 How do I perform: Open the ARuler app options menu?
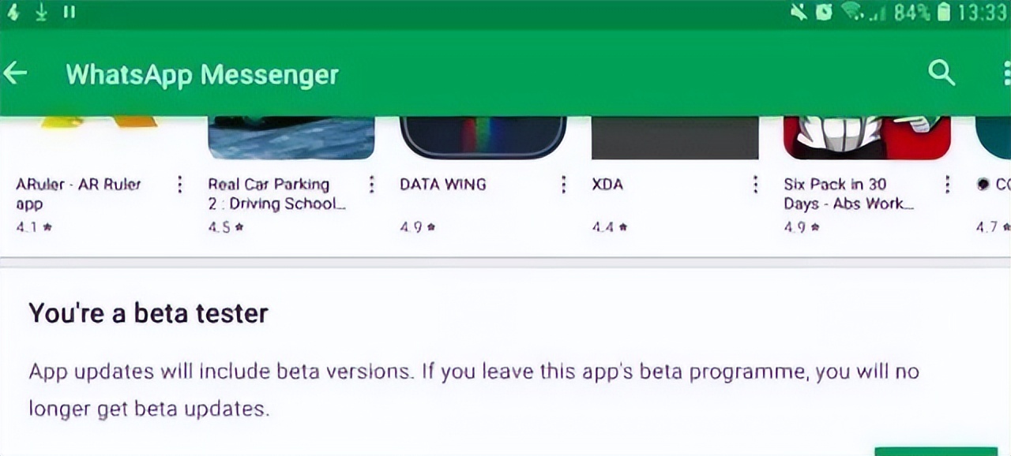tap(180, 185)
